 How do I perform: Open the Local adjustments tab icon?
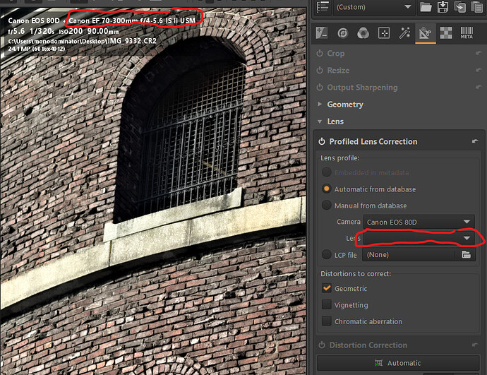pyautogui.click(x=383, y=32)
